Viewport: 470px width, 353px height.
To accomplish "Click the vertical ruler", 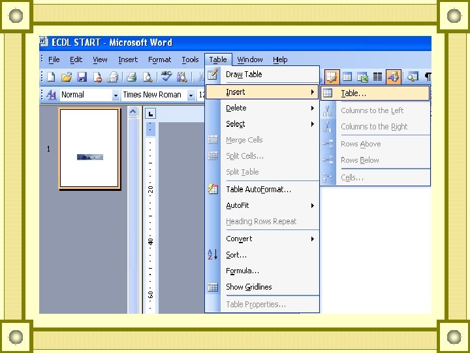I will tap(150, 216).
